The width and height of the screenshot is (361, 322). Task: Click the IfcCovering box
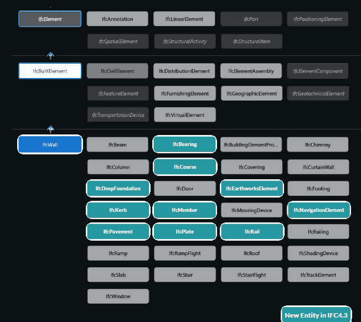pos(251,167)
